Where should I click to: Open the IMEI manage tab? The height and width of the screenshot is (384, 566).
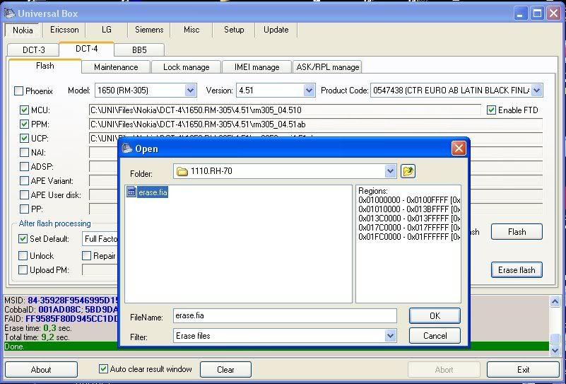[x=257, y=67]
